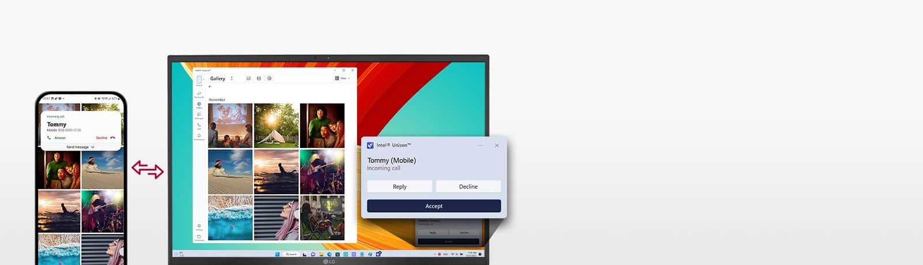The width and height of the screenshot is (923, 265).
Task: Select Gallery in Unison sidebar
Action: (x=199, y=105)
